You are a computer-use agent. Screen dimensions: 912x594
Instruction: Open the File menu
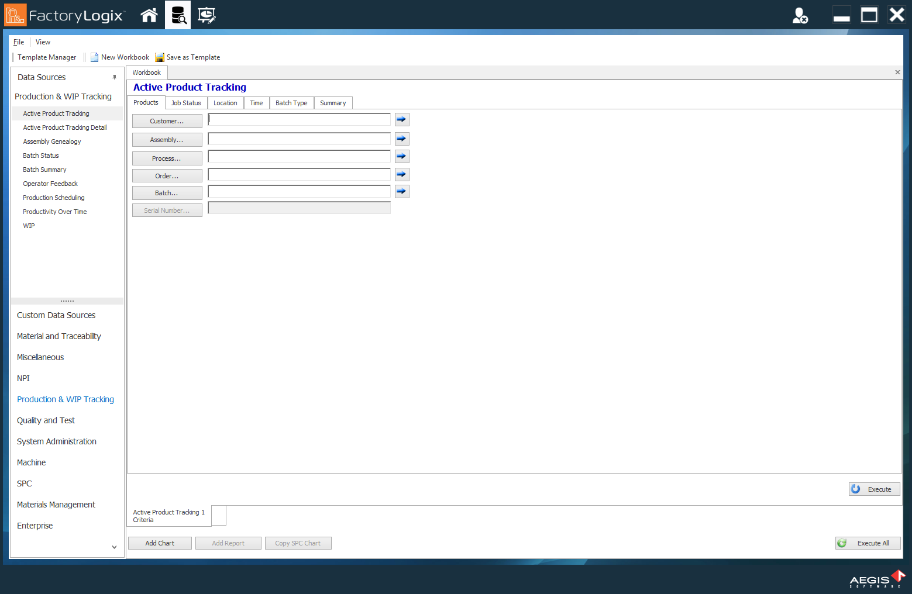click(18, 42)
